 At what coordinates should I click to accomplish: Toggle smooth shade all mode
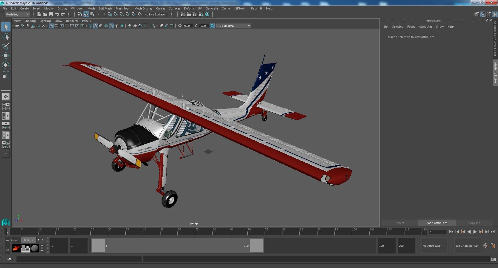point(95,26)
